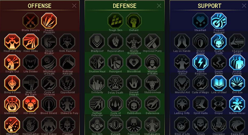Choose the Sniper eye mastery
The width and height of the screenshot is (248, 135).
coord(219,104)
